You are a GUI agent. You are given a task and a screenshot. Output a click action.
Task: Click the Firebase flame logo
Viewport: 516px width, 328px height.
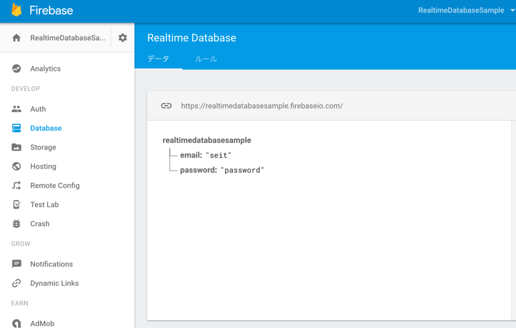point(17,10)
